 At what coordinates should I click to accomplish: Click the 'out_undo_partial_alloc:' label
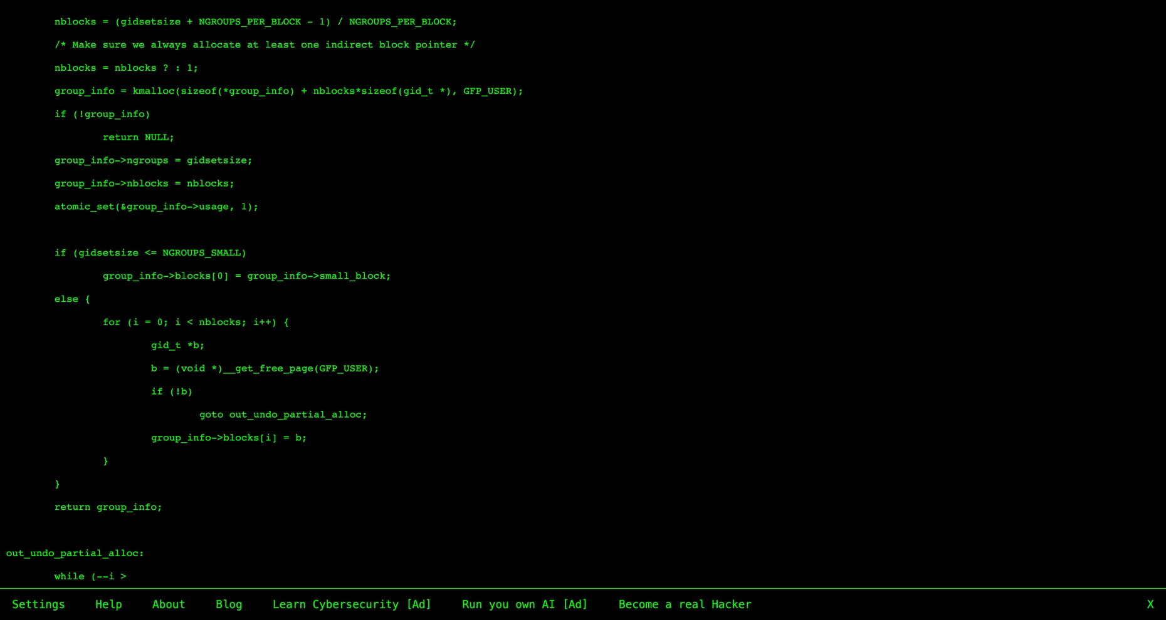coord(75,554)
